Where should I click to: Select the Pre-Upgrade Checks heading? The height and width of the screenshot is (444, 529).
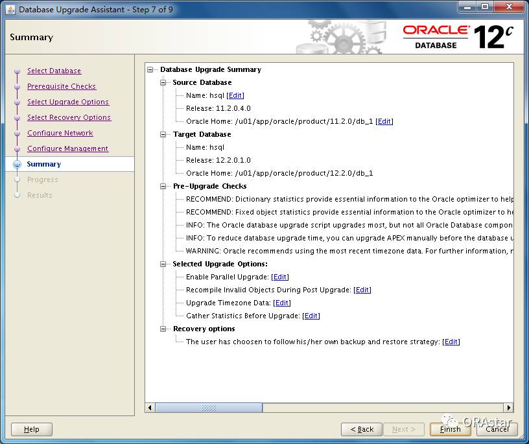pyautogui.click(x=209, y=186)
